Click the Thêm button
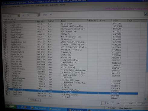Image resolution: width=148 pixels, height=111 pixels. [x=107, y=103]
